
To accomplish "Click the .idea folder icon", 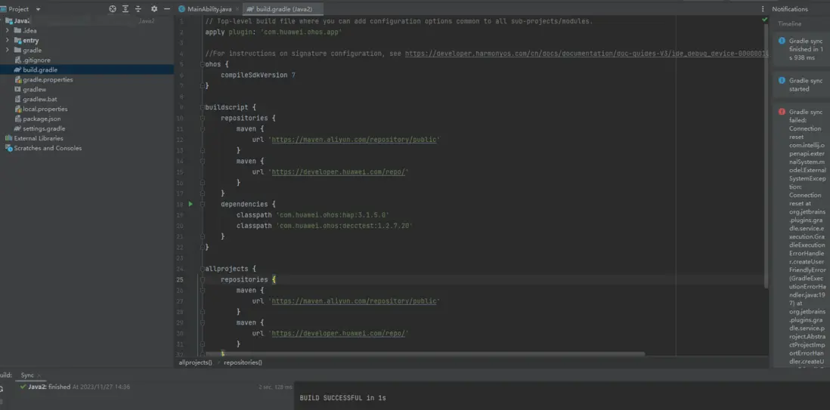I will (x=17, y=31).
